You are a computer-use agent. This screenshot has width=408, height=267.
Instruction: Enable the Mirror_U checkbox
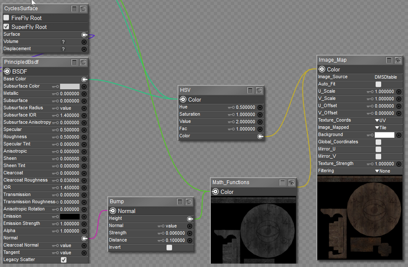tap(378, 149)
